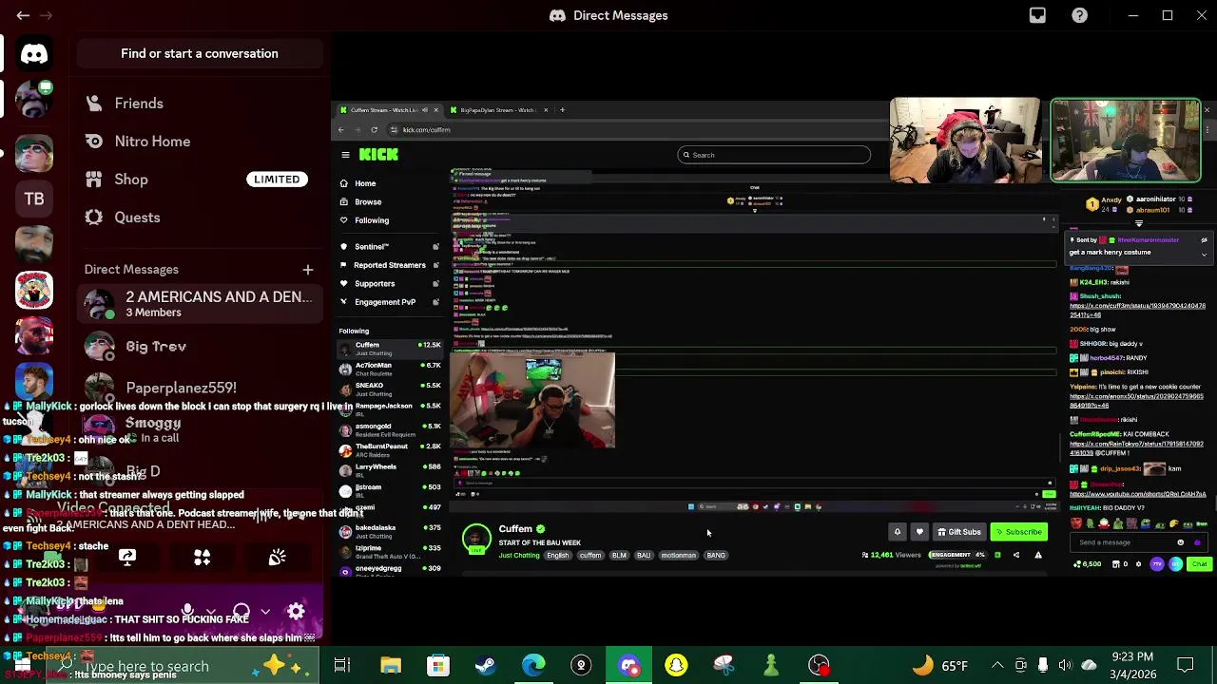Image resolution: width=1217 pixels, height=684 pixels.
Task: Open Snapchat from the taskbar
Action: [x=676, y=665]
